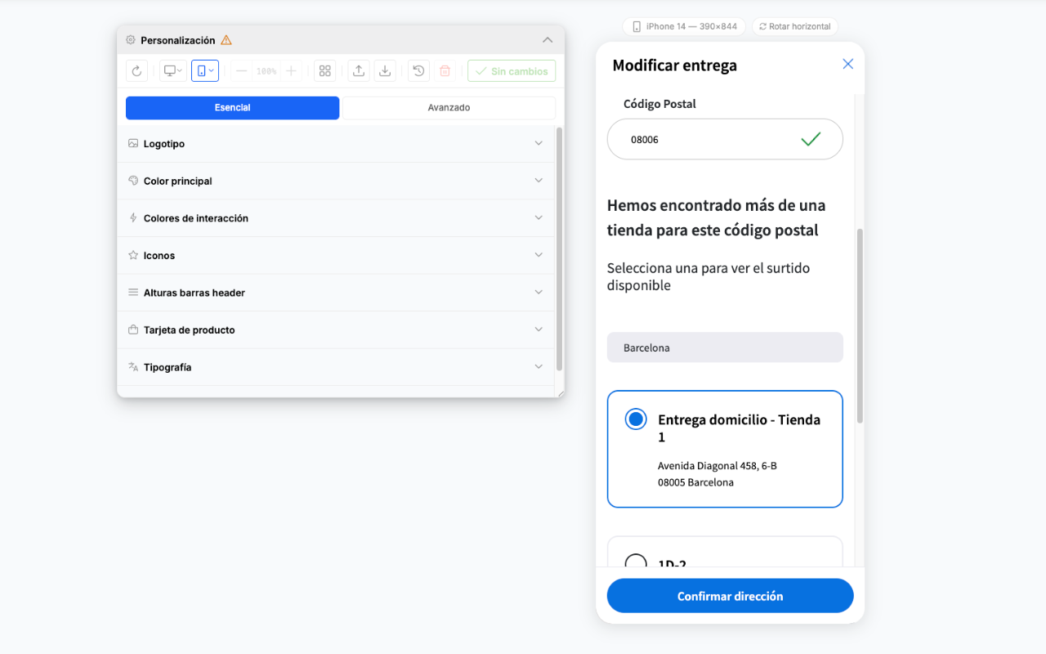The height and width of the screenshot is (654, 1046).
Task: Expand the Color principal section
Action: click(335, 181)
